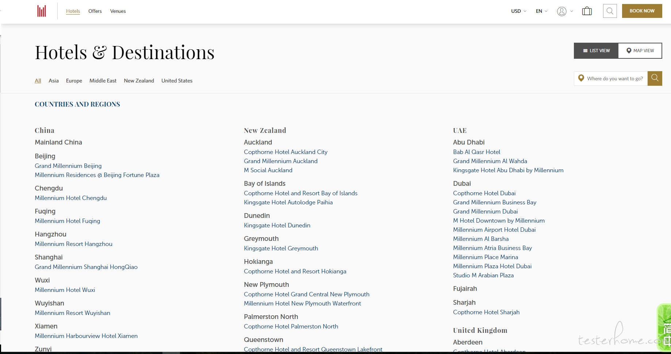671x354 pixels.
Task: Expand the EN language dropdown
Action: [x=541, y=11]
